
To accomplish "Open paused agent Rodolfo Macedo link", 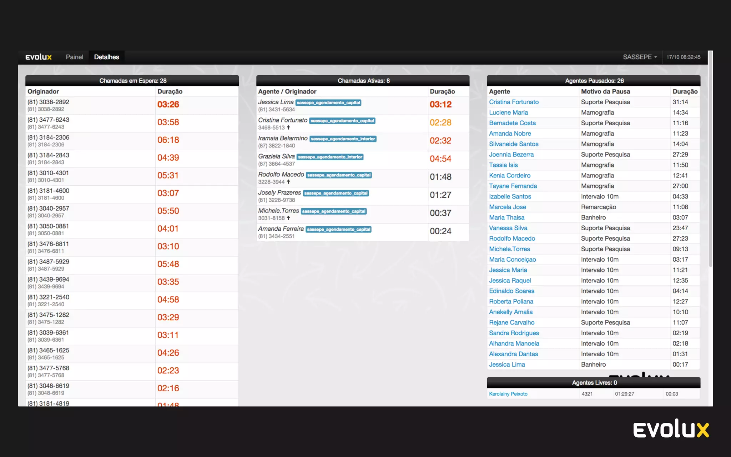I will [512, 238].
